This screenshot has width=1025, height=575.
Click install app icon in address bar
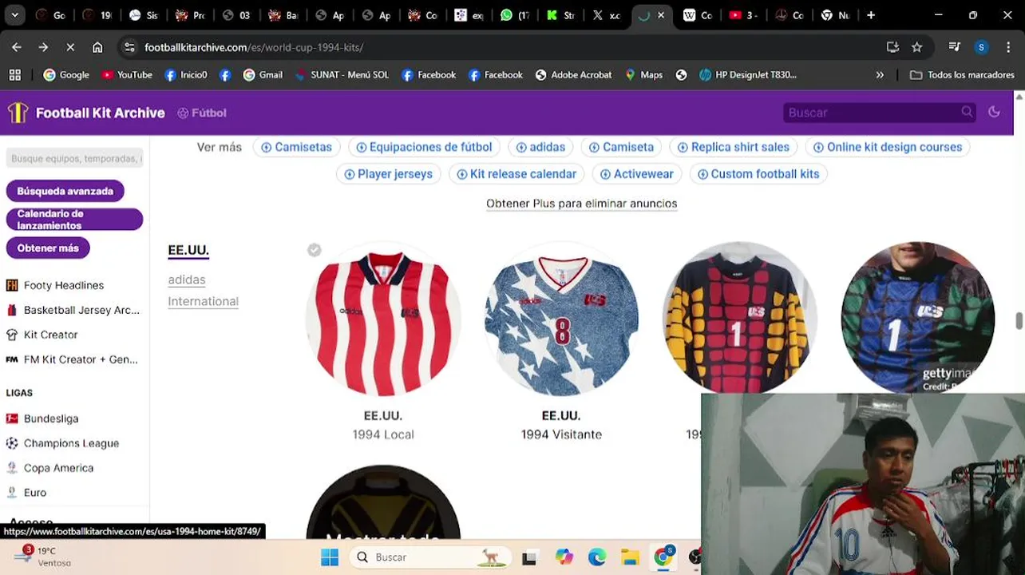point(892,47)
